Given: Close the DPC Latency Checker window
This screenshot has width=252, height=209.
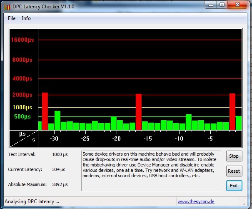Looking at the screenshot, I should [237, 5].
